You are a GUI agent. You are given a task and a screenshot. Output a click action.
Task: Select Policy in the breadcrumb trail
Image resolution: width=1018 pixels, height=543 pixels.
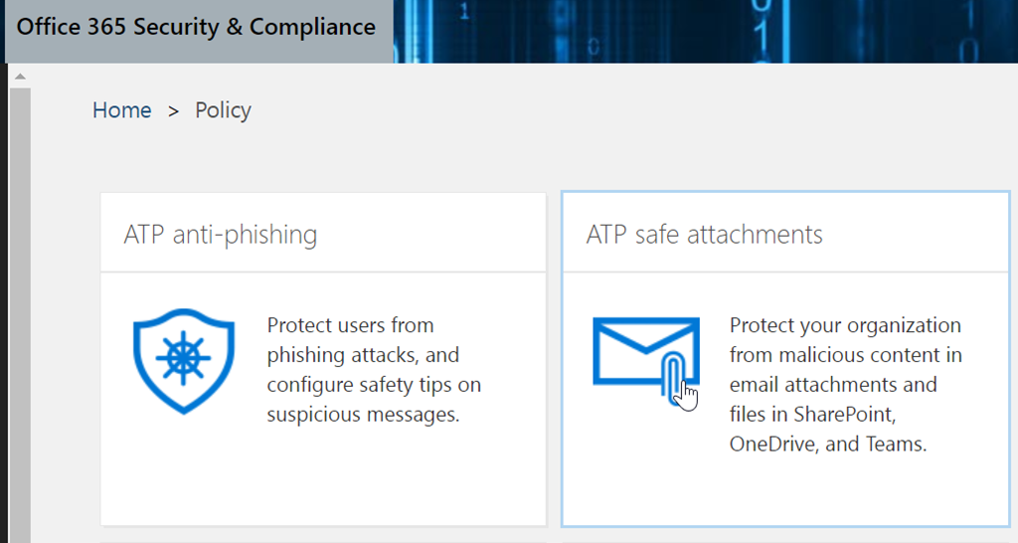click(x=223, y=110)
